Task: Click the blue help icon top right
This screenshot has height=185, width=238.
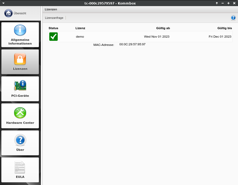Action: point(233,18)
